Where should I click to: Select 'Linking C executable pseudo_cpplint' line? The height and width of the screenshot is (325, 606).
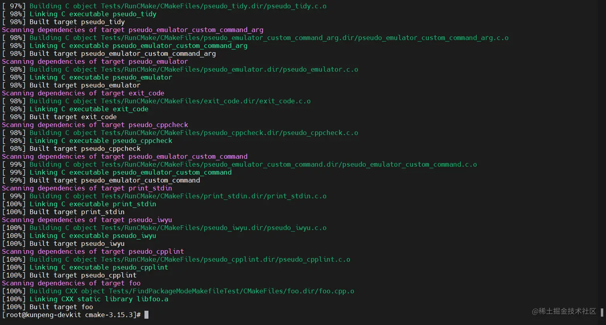85,267
